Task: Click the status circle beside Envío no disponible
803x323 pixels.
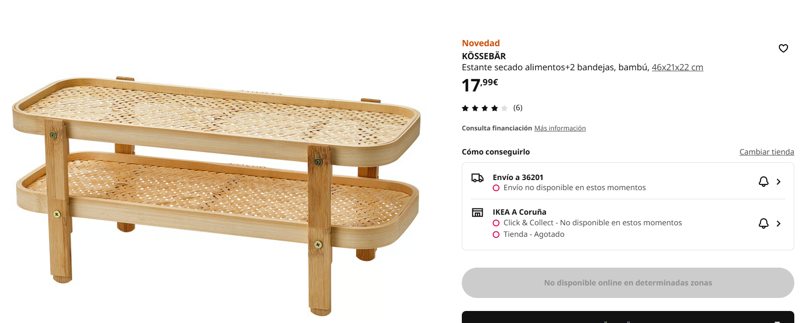Action: (x=496, y=188)
